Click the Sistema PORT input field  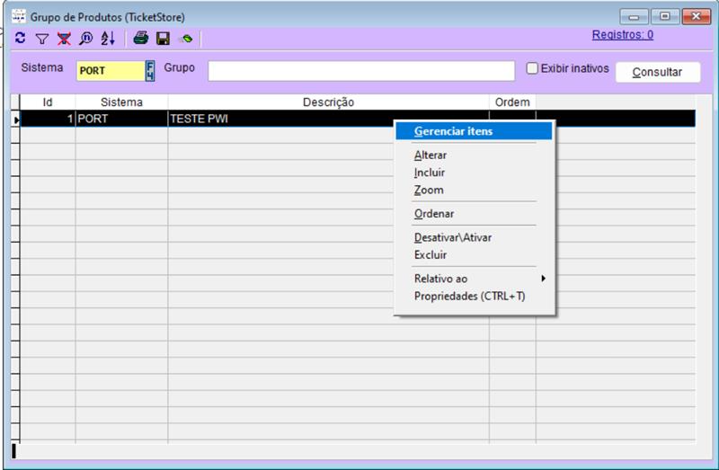pyautogui.click(x=110, y=71)
